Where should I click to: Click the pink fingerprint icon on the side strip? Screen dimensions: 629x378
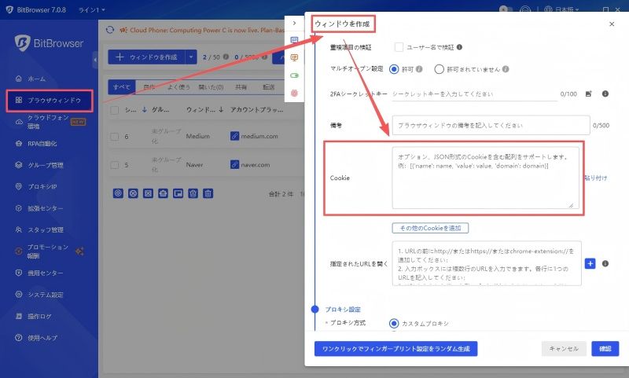[295, 93]
